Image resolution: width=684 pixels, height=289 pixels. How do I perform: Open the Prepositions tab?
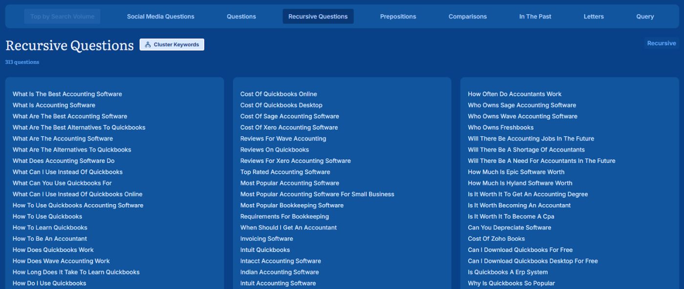click(x=398, y=17)
